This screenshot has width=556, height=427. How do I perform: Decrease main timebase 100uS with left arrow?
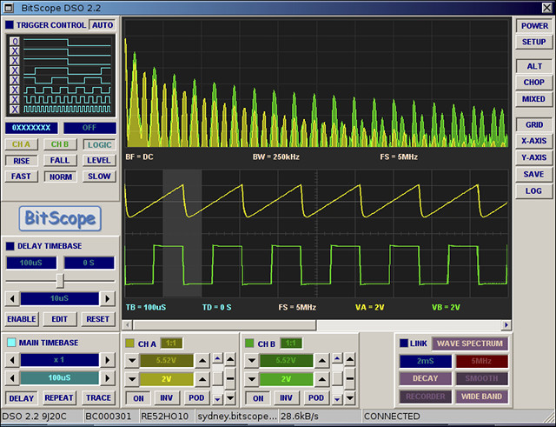point(12,377)
